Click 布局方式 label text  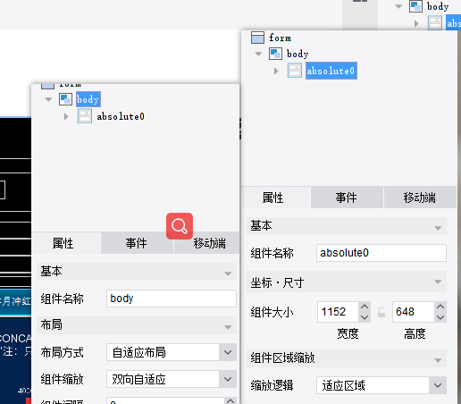[x=63, y=352]
